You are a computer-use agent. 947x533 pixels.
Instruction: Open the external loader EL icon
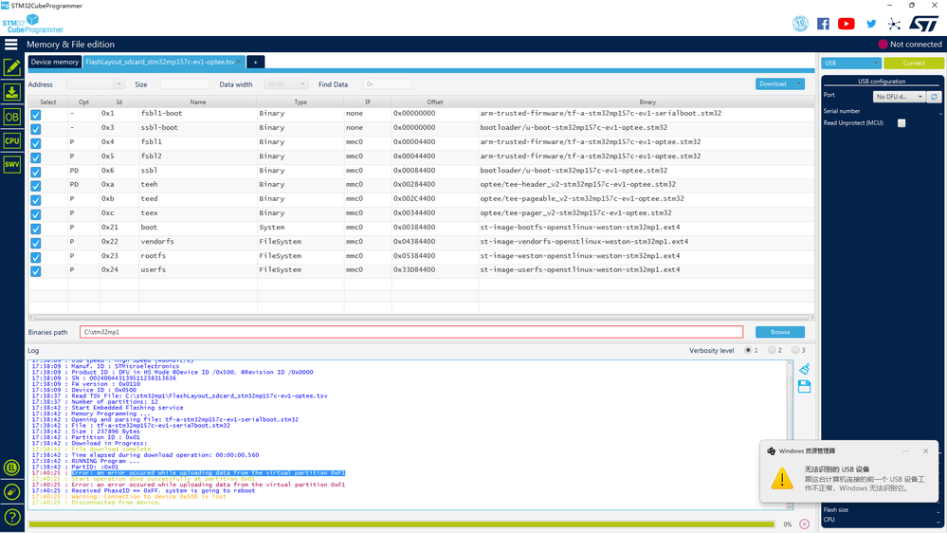click(x=11, y=468)
